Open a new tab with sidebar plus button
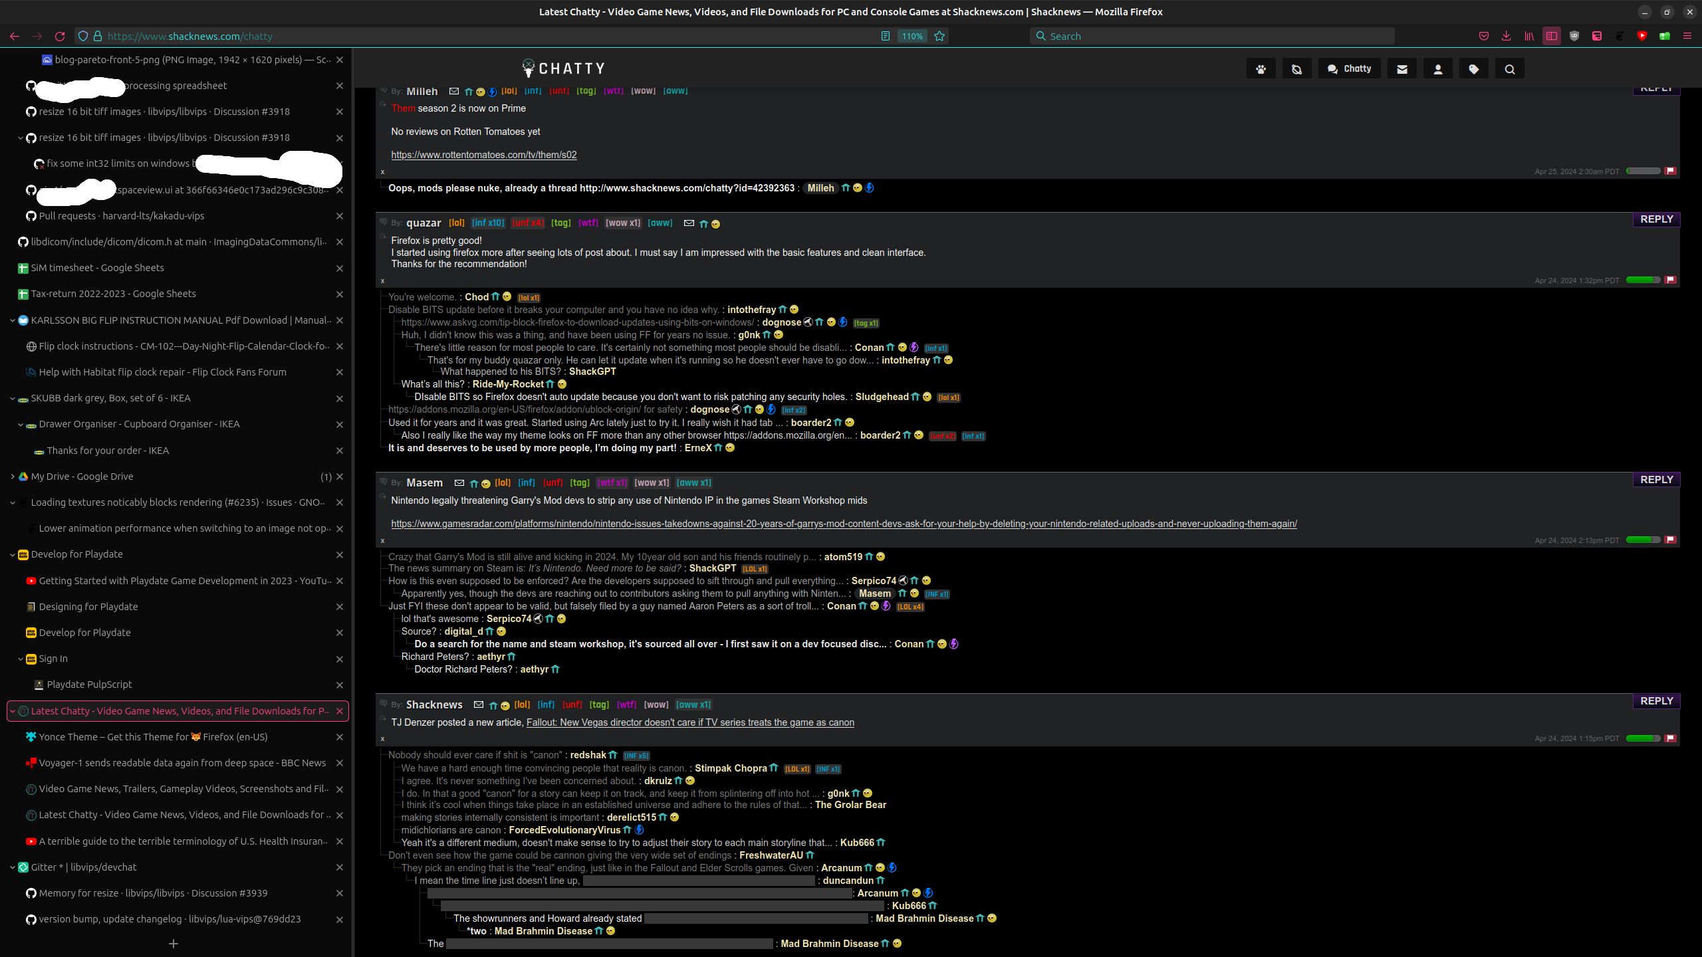Image resolution: width=1702 pixels, height=957 pixels. coord(174,944)
